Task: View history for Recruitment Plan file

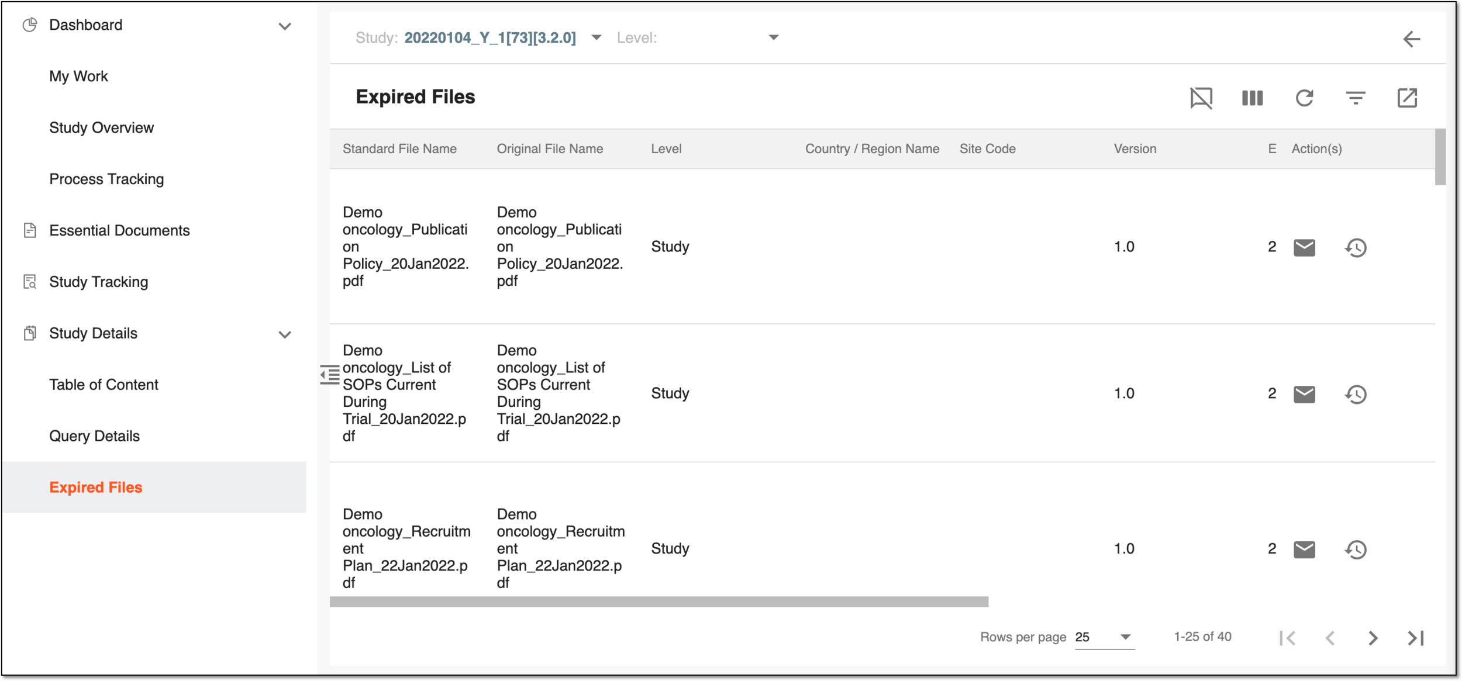Action: [1356, 549]
